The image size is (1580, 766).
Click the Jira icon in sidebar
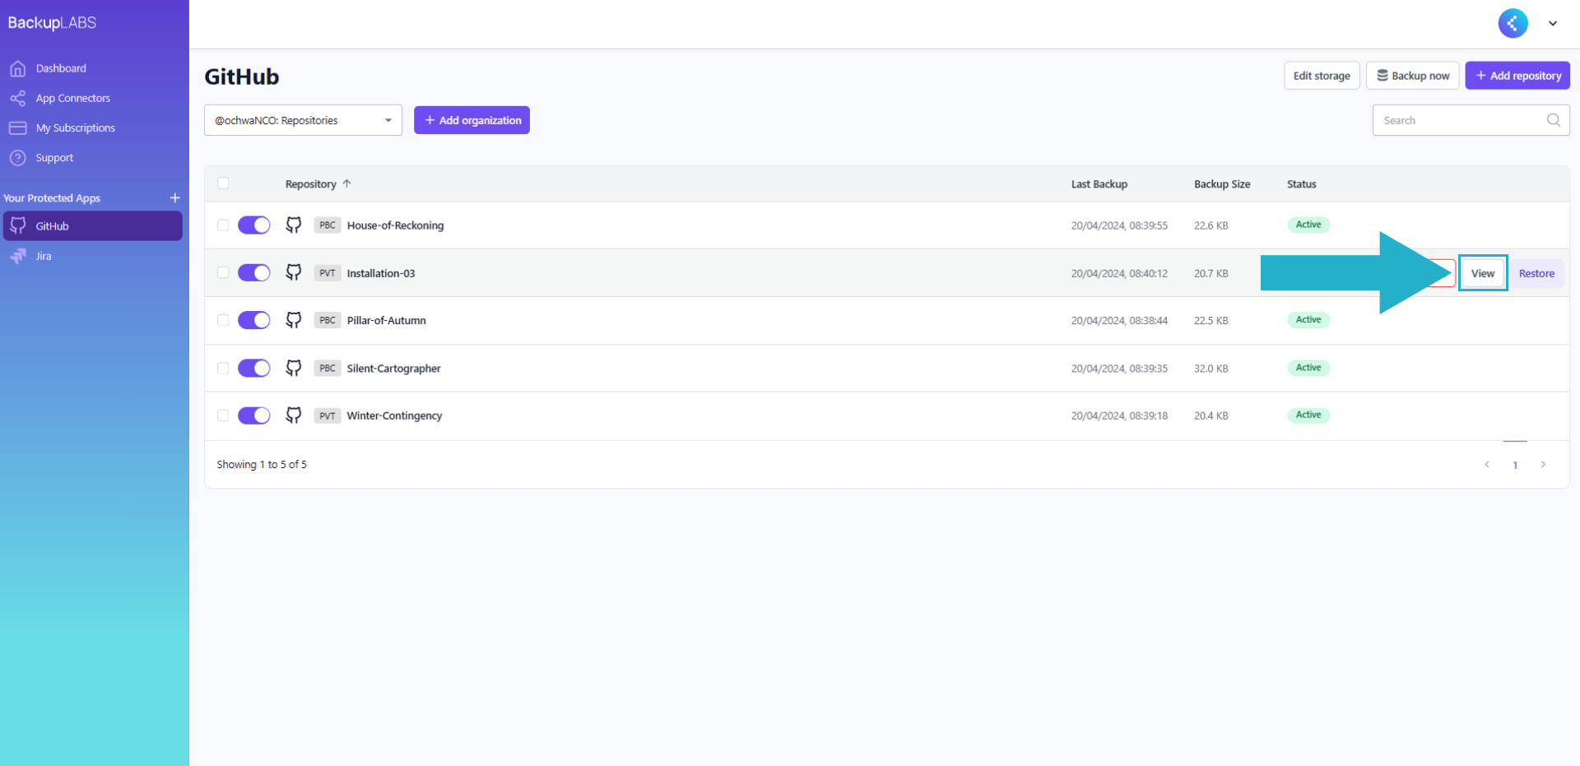(x=17, y=256)
